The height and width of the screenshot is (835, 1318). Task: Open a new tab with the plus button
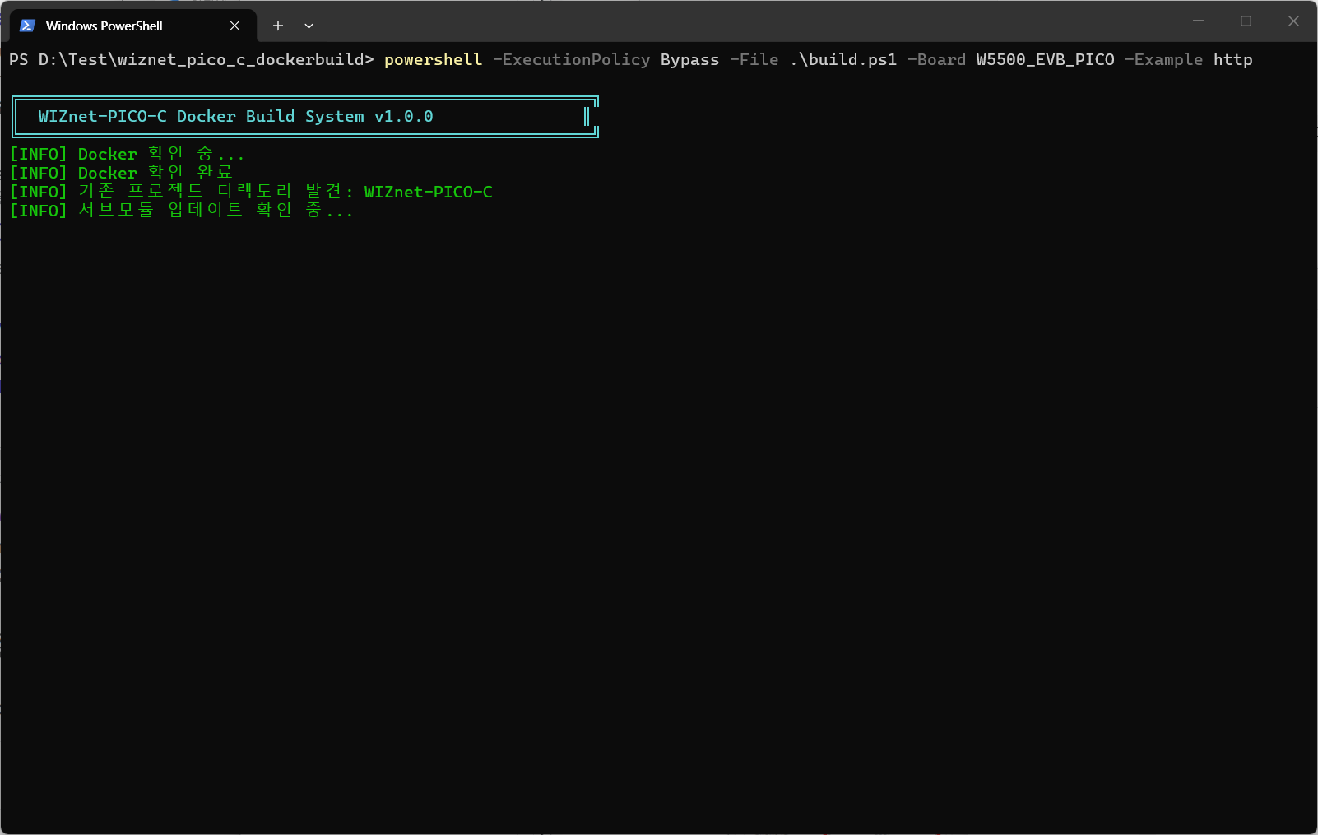[278, 26]
